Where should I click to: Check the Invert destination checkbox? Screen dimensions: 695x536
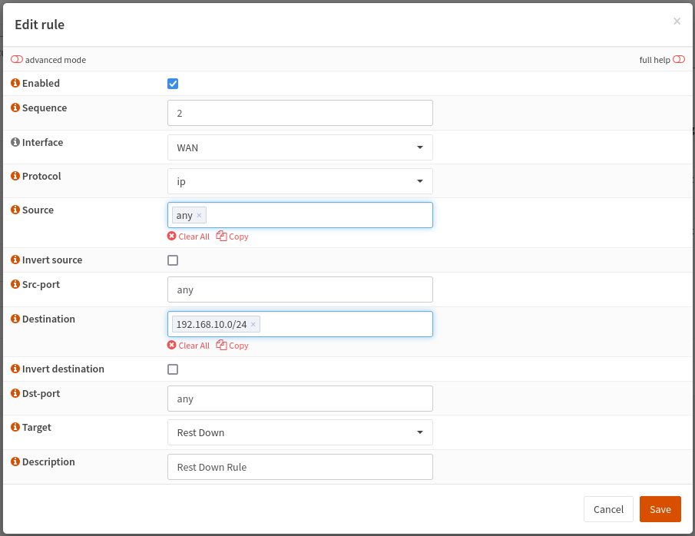(x=173, y=369)
